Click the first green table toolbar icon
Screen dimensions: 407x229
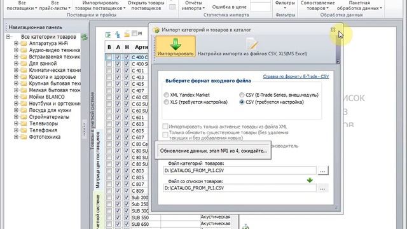[x=108, y=34]
